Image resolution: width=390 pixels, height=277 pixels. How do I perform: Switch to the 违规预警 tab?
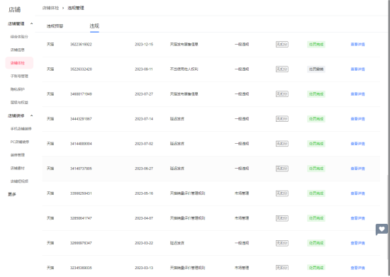[x=55, y=26]
